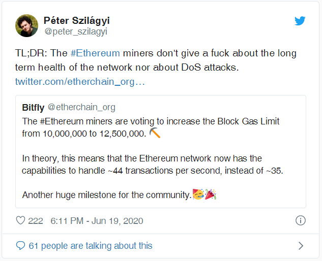Open Péter Szilágyi's profile avatar

point(27,25)
